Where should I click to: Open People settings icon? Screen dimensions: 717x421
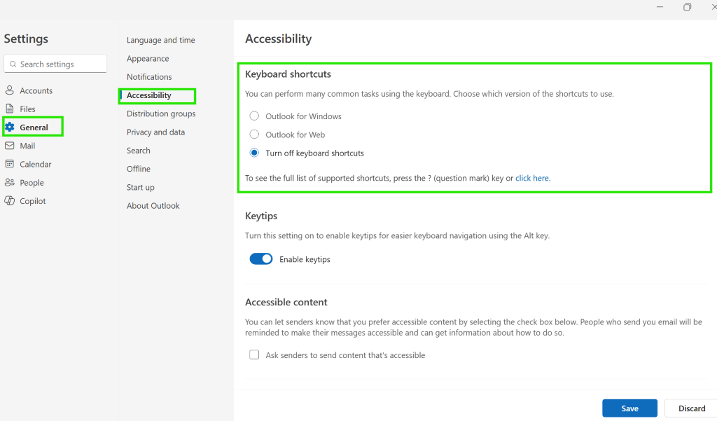[10, 182]
